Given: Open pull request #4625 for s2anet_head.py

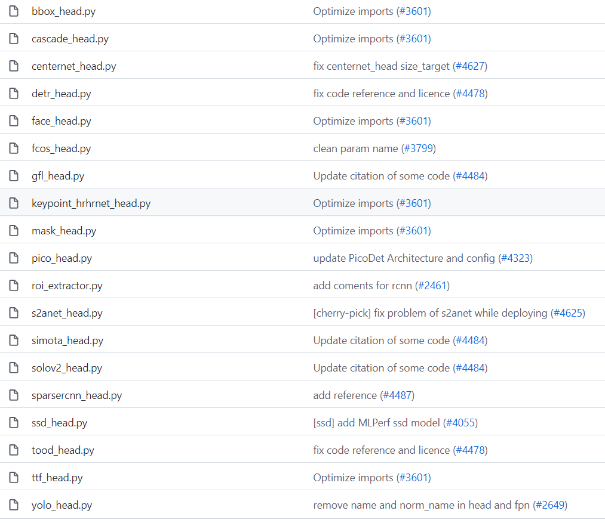Looking at the screenshot, I should (x=569, y=312).
